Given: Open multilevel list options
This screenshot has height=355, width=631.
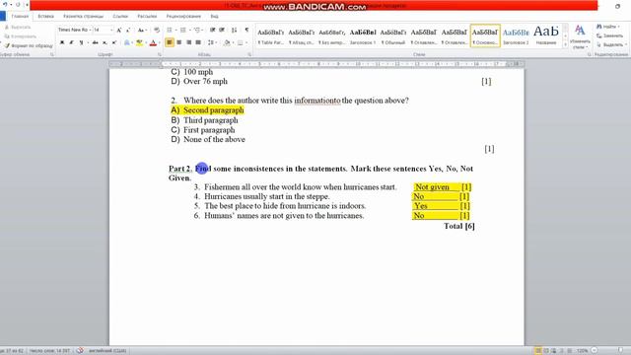Looking at the screenshot, I should pos(197,31).
